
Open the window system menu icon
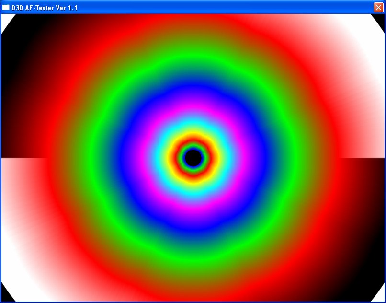click(x=6, y=7)
